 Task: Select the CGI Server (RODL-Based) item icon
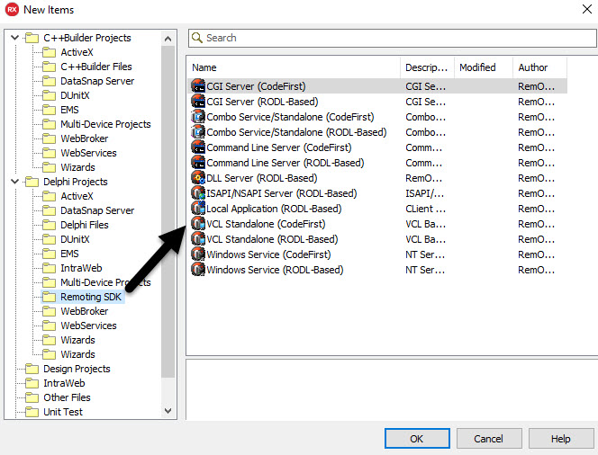tap(198, 102)
